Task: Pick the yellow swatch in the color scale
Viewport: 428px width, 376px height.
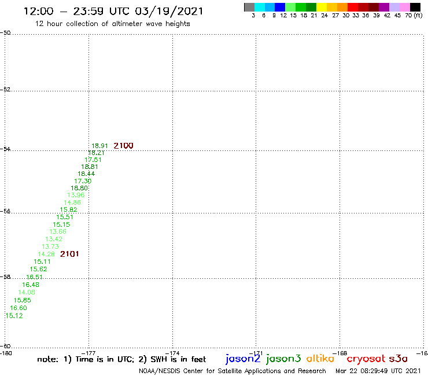Action: [x=322, y=7]
